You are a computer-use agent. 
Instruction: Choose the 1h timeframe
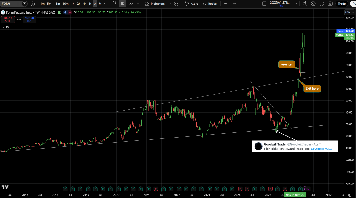(73, 4)
